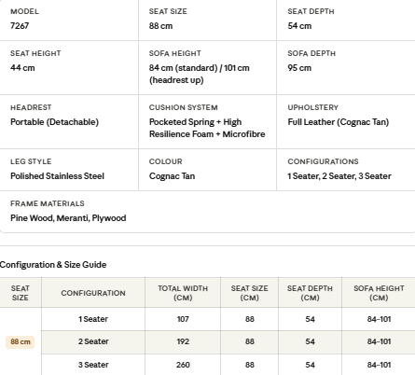Click the 95 cm sofa depth value
Viewport: 415px width, 375px height.
[299, 68]
